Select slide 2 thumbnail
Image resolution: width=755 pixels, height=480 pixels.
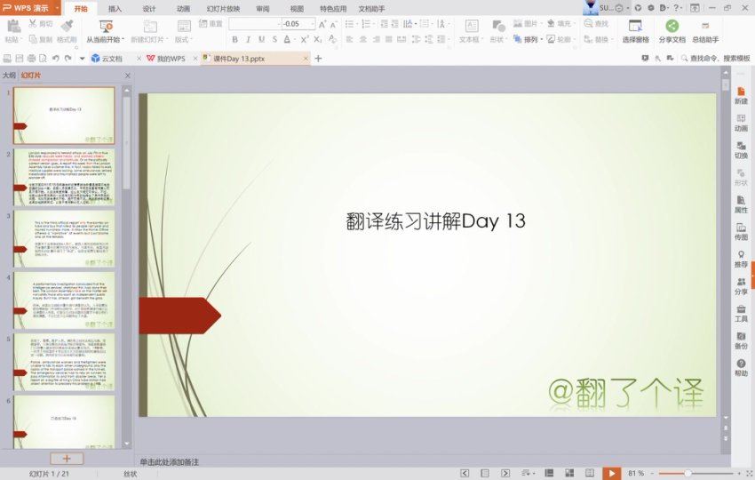[64, 177]
